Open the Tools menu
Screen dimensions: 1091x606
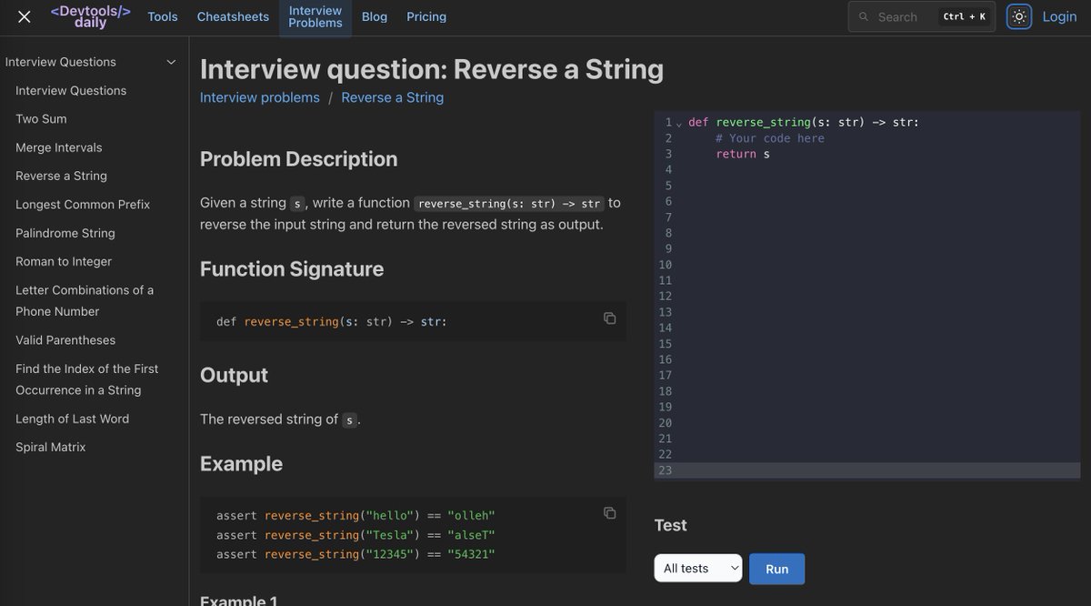(163, 16)
